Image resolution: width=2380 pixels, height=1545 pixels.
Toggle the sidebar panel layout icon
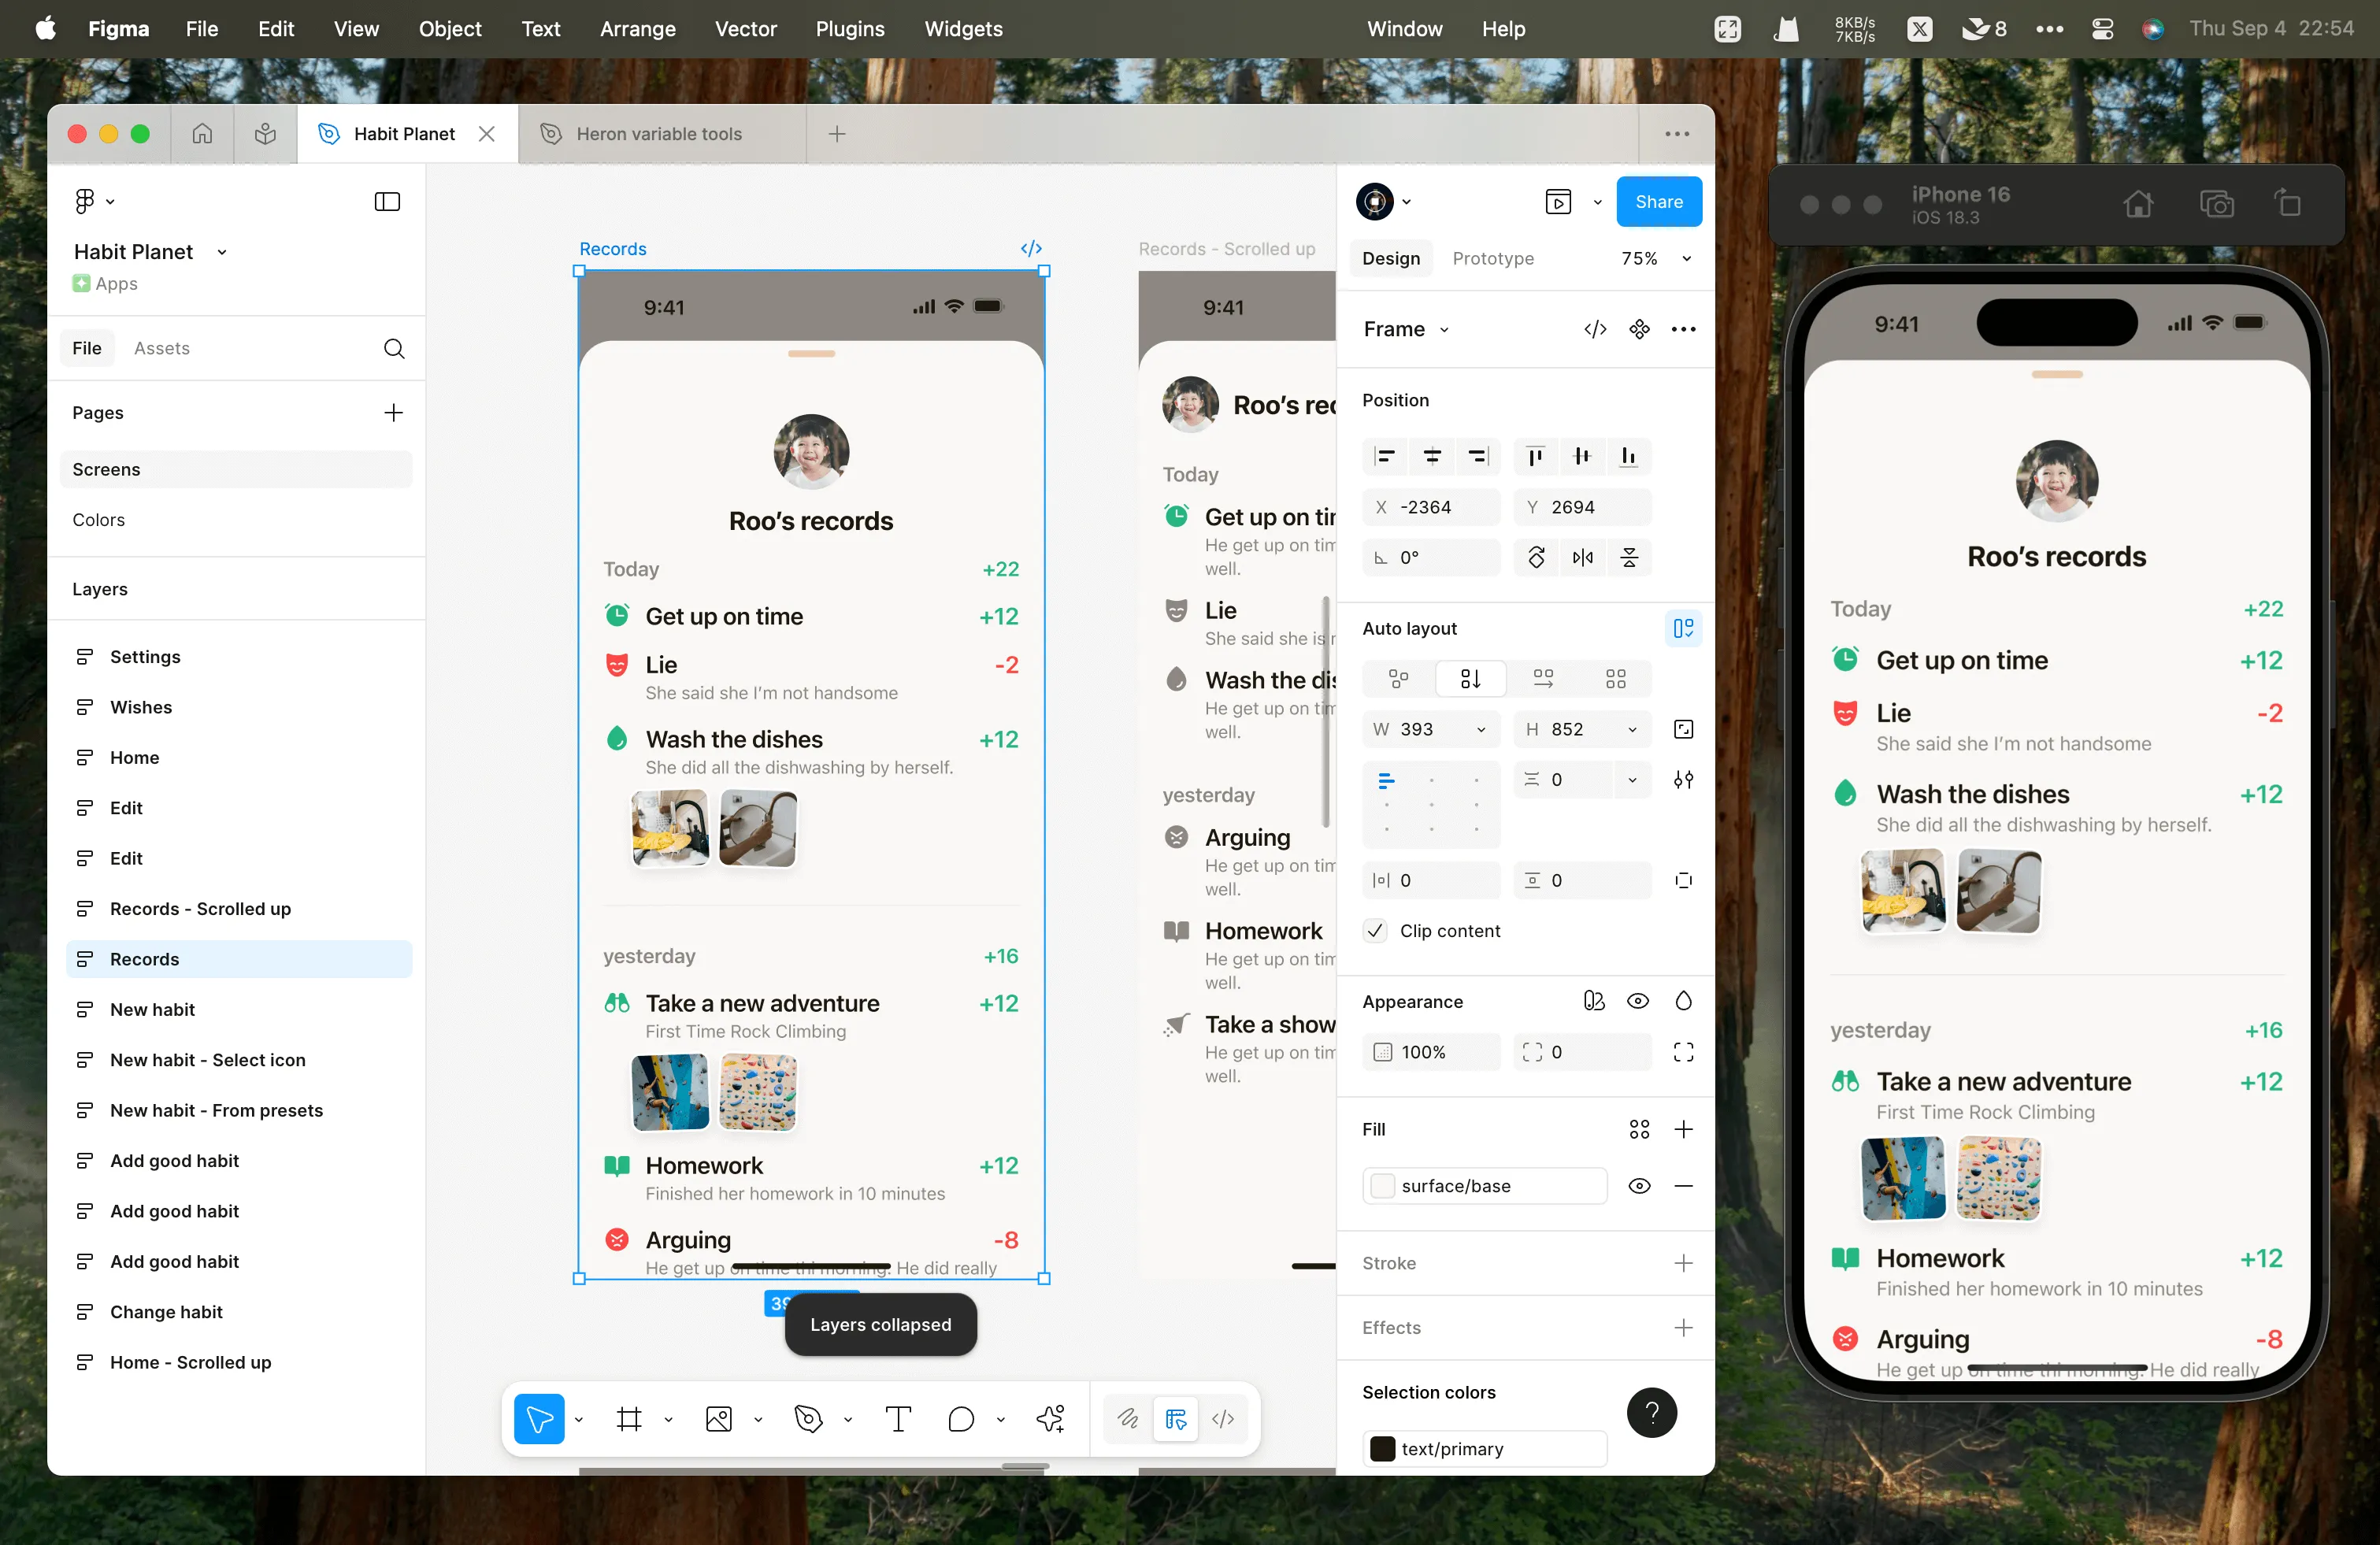(x=387, y=201)
